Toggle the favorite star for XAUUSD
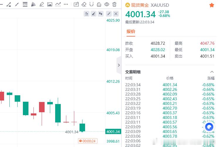This screenshot has height=147, width=218. pyautogui.click(x=212, y=5)
